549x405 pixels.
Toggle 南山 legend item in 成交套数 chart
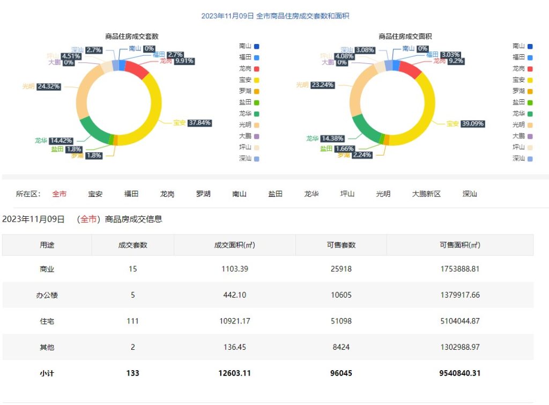249,47
